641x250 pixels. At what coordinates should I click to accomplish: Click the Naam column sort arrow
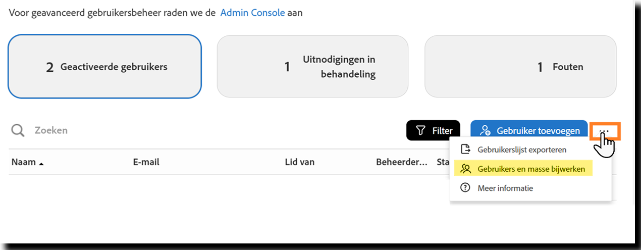[41, 163]
